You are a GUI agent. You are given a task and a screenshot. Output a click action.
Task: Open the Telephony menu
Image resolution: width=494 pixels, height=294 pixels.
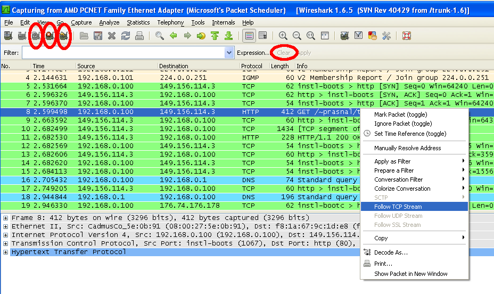tap(170, 22)
